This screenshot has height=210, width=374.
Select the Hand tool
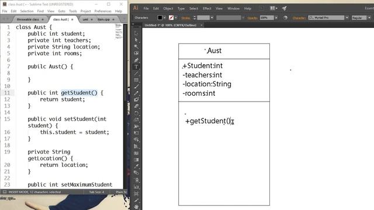136,207
